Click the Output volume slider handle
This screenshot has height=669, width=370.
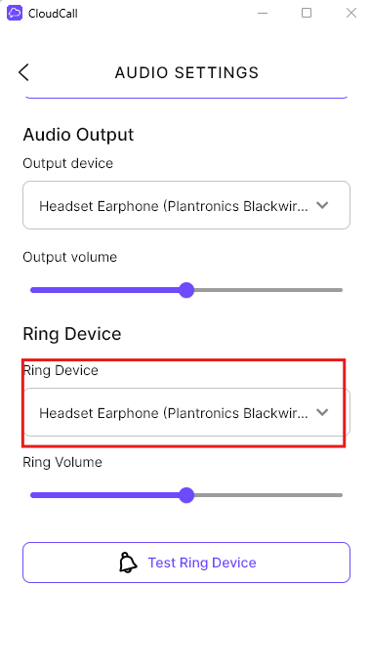186,290
